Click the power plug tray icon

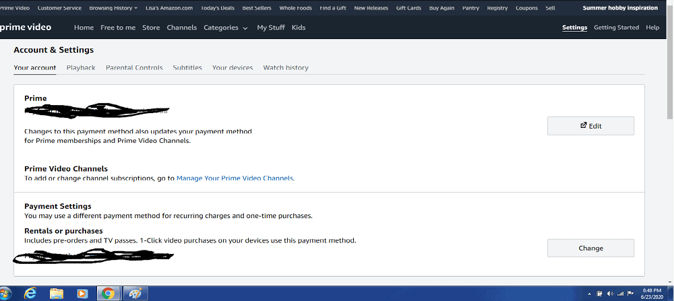click(600, 294)
